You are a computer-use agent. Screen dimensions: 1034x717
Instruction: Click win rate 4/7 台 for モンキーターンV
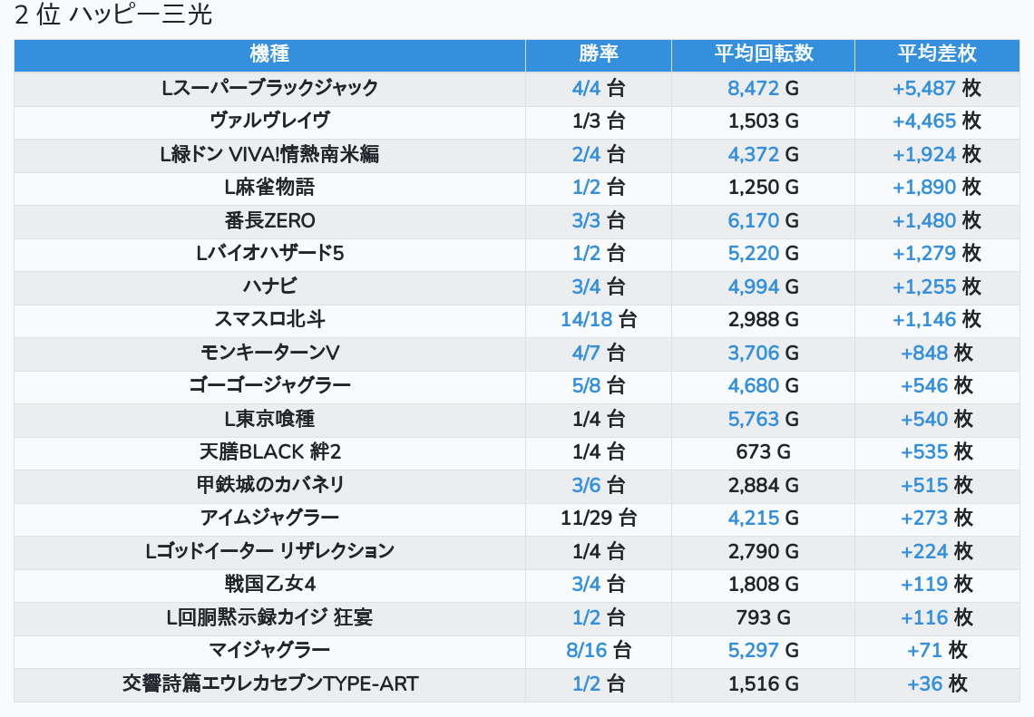coord(598,353)
